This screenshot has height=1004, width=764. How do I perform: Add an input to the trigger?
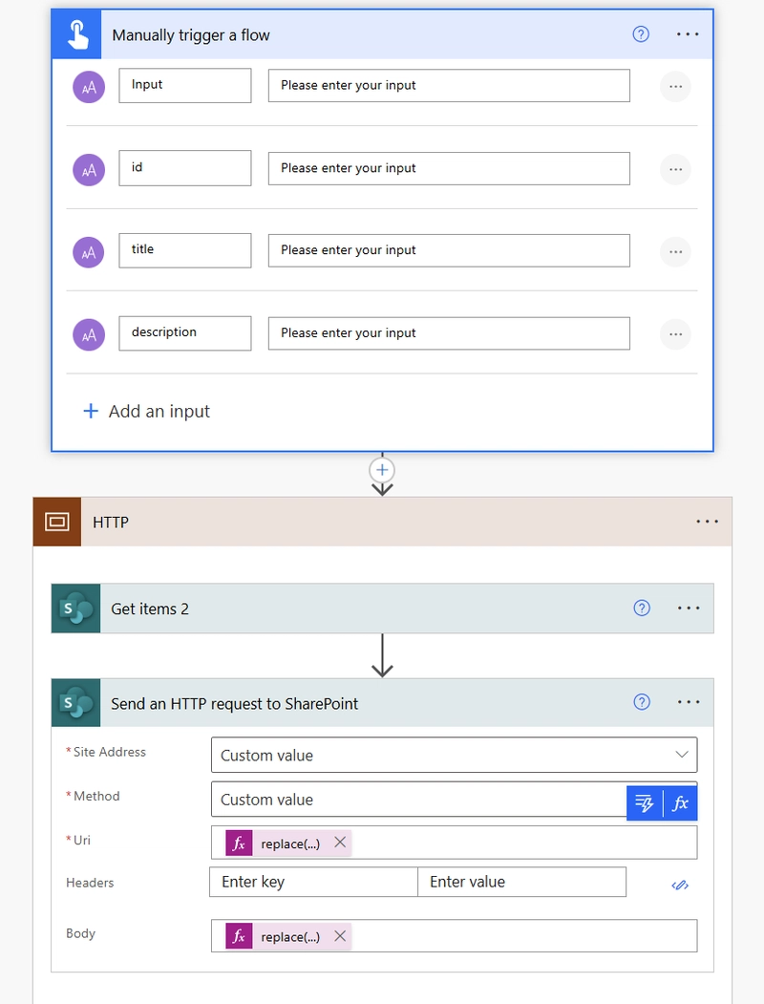point(146,411)
